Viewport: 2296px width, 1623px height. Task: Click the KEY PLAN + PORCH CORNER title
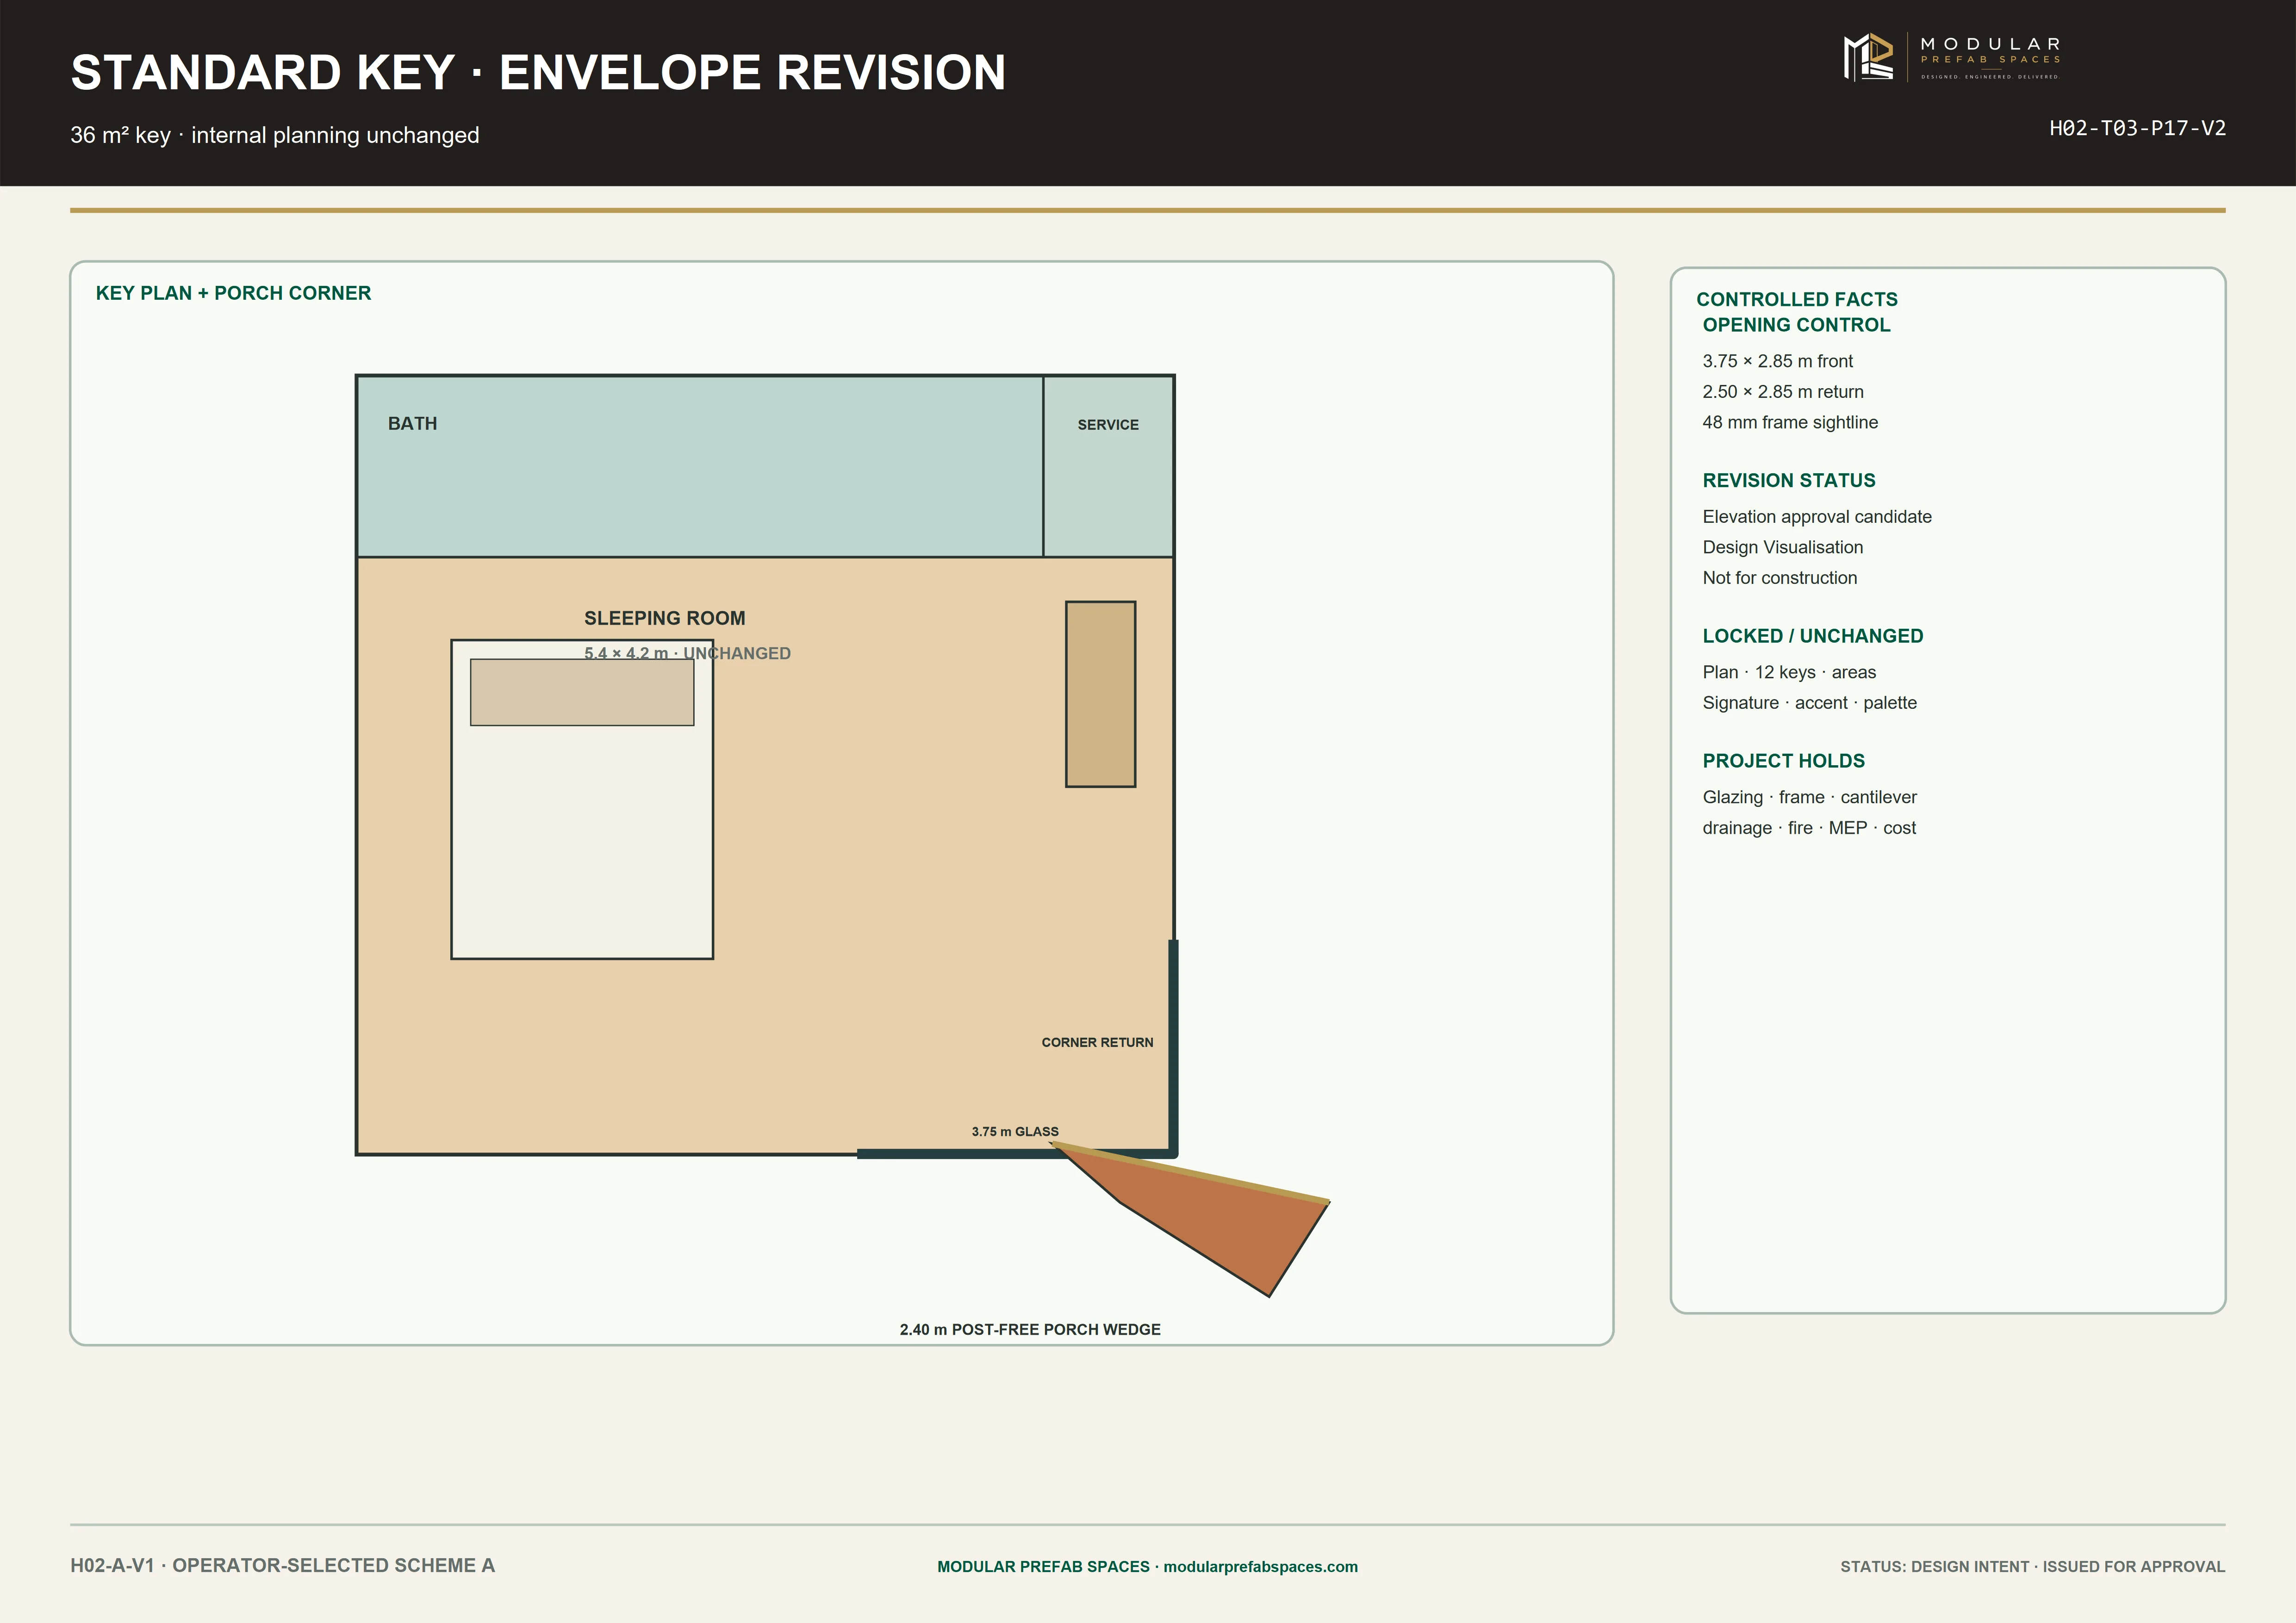point(233,293)
